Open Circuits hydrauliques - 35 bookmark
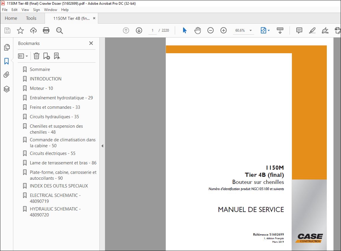Viewport: 341px width, 251px height. coord(54,117)
